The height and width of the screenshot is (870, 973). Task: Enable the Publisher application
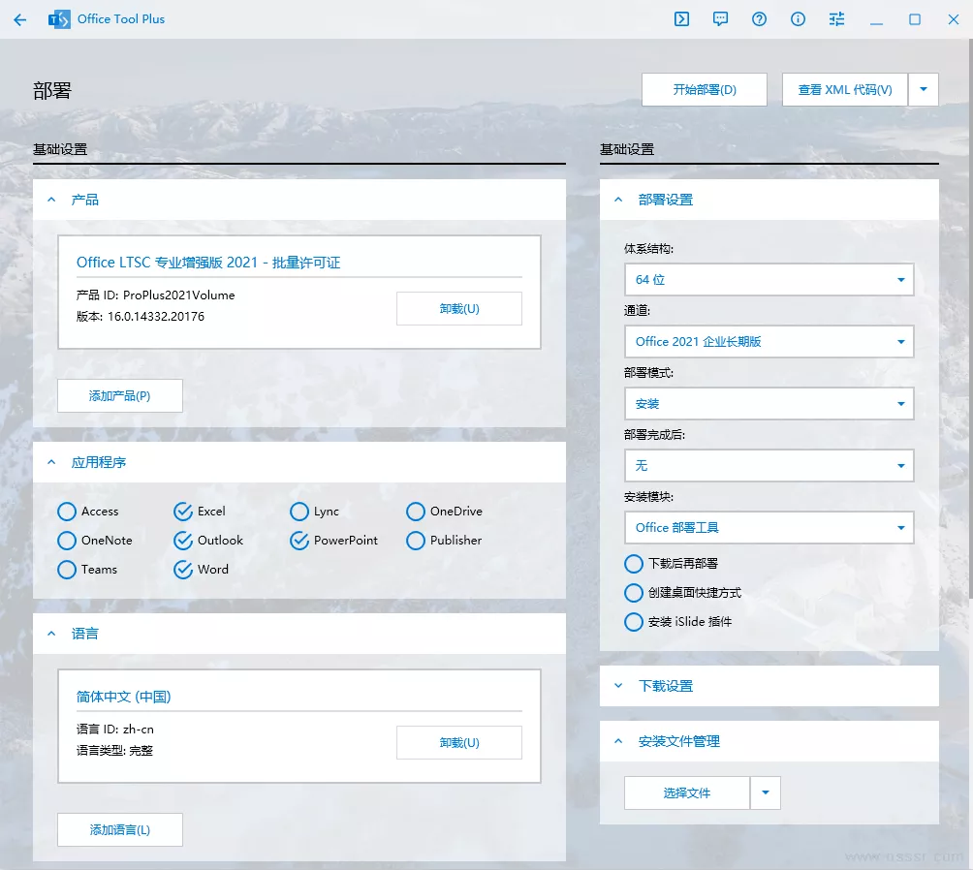(444, 541)
